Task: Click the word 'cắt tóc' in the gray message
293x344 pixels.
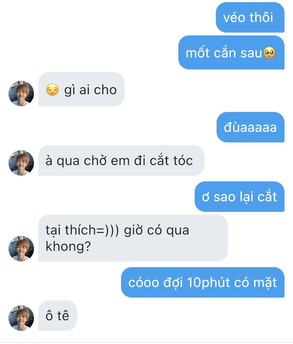Action: [171, 160]
